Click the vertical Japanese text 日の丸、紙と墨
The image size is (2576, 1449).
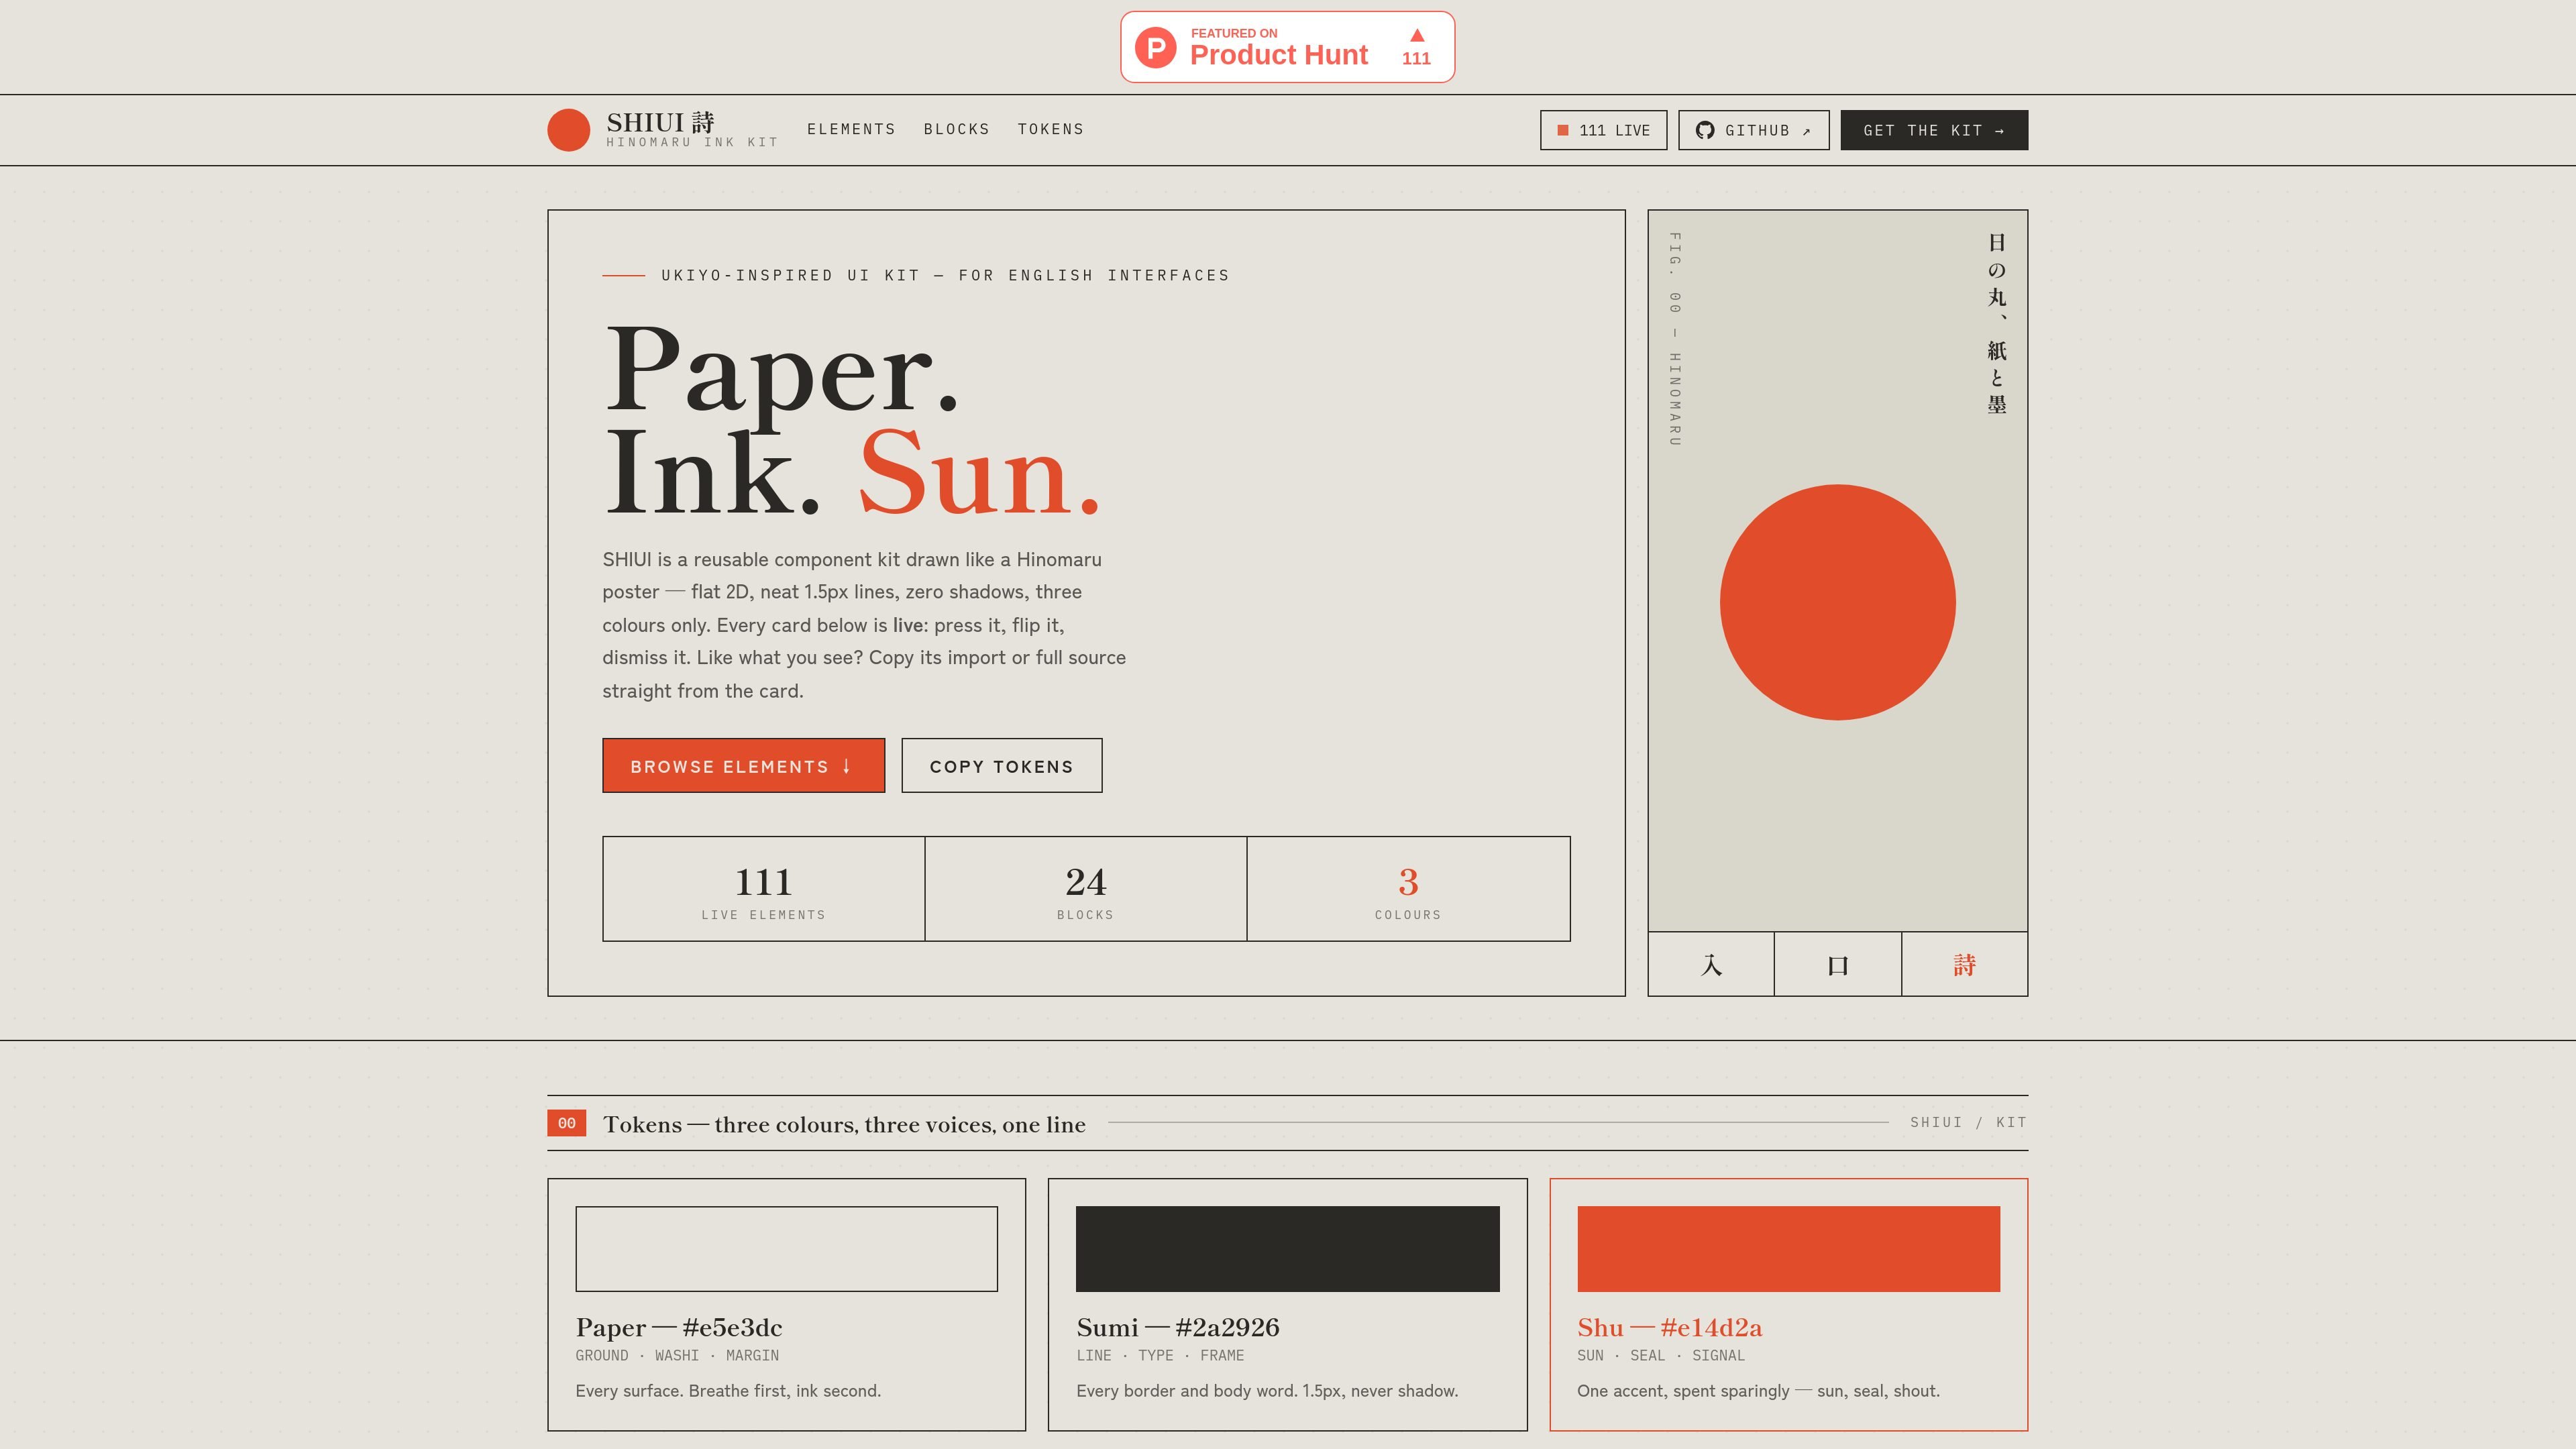click(1996, 323)
